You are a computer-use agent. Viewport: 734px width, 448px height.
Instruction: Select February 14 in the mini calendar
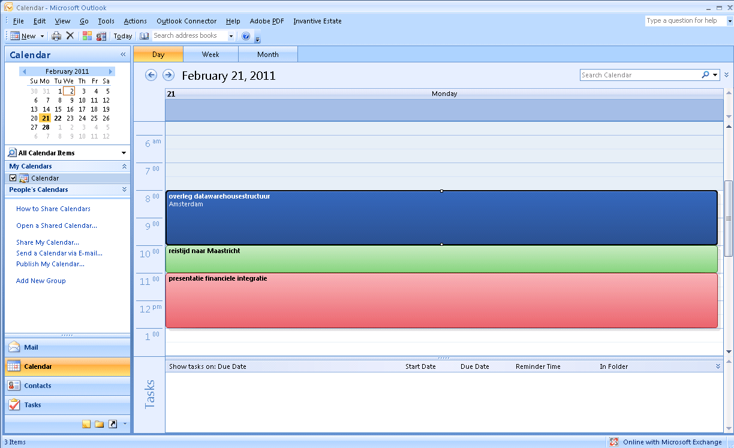(46, 109)
